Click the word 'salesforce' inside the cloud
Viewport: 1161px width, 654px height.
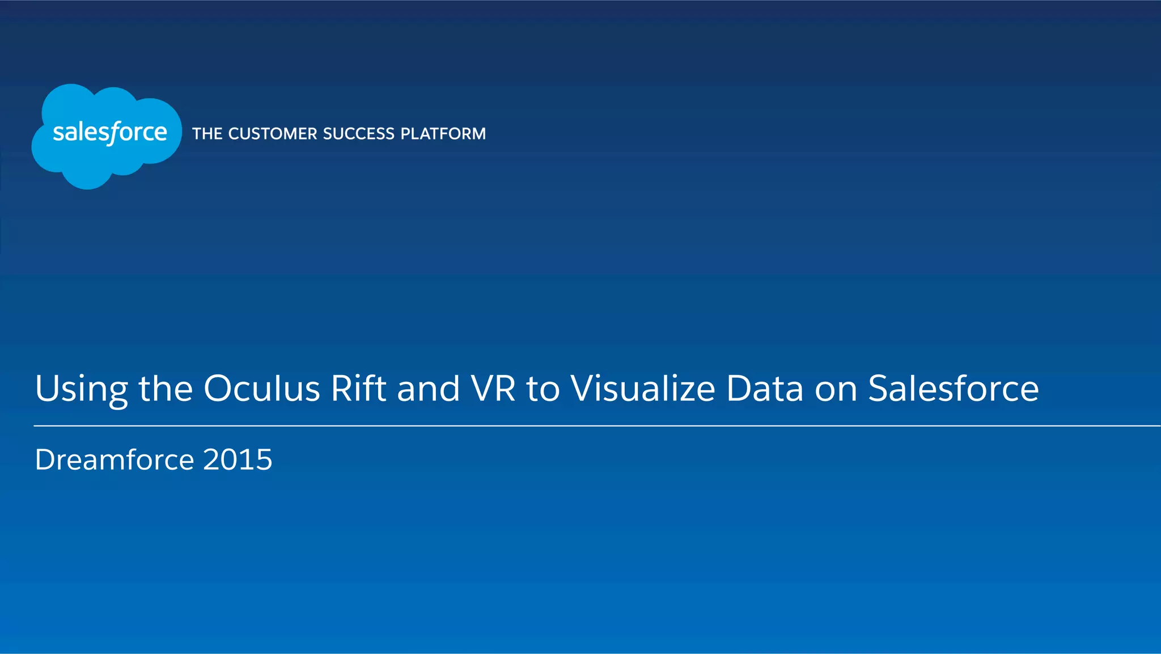coord(110,132)
